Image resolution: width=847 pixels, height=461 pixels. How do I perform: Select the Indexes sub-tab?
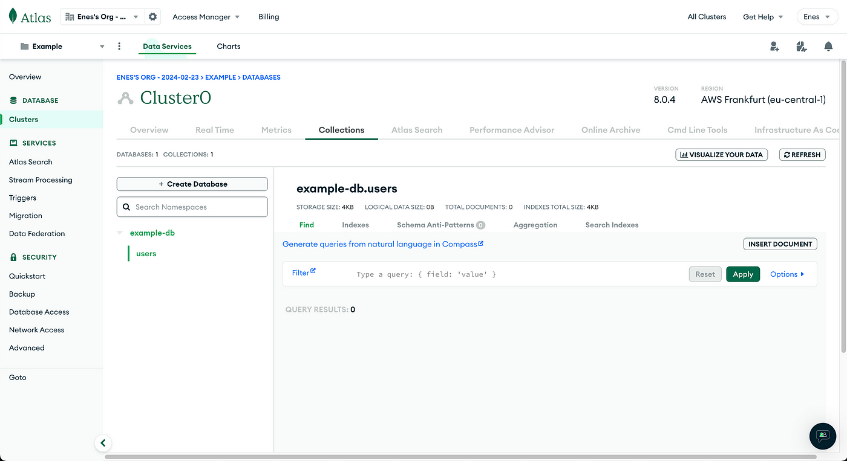(x=355, y=225)
